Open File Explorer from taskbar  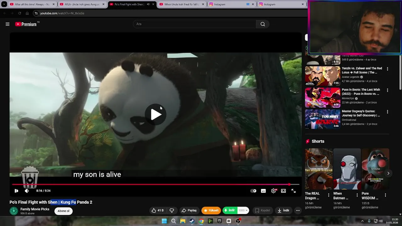[182, 221]
